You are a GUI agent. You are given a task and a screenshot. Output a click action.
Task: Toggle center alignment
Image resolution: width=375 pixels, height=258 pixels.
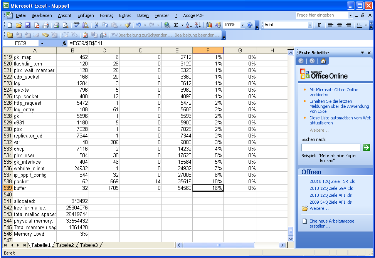click(340, 25)
